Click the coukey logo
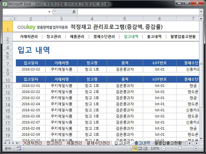Viewport: 206px width, 154px height. [x=26, y=27]
